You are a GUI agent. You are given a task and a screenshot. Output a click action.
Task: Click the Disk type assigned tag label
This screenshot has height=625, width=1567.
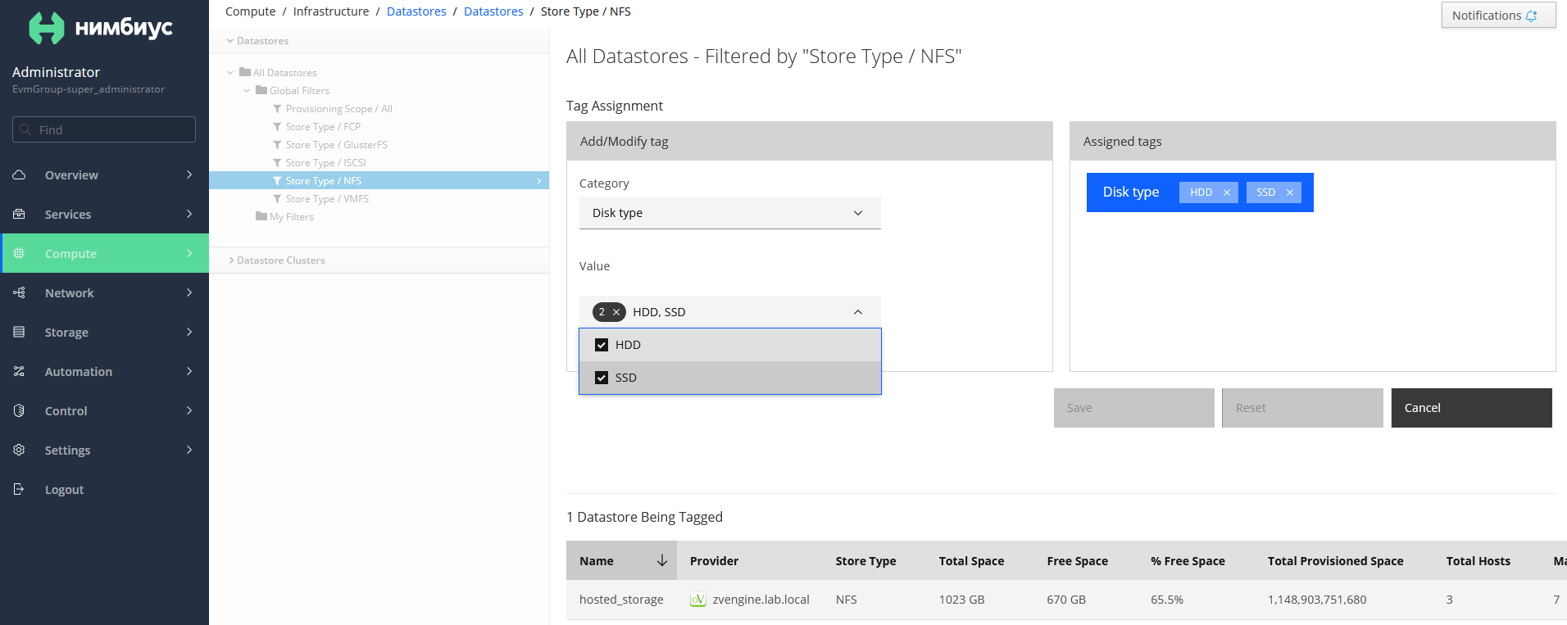(1130, 192)
